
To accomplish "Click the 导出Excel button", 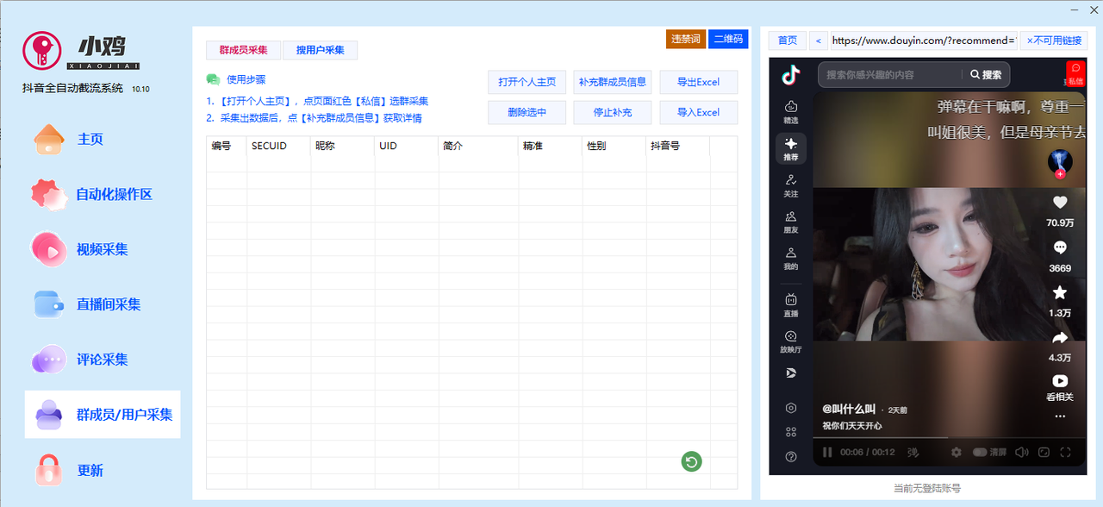I will (x=698, y=82).
